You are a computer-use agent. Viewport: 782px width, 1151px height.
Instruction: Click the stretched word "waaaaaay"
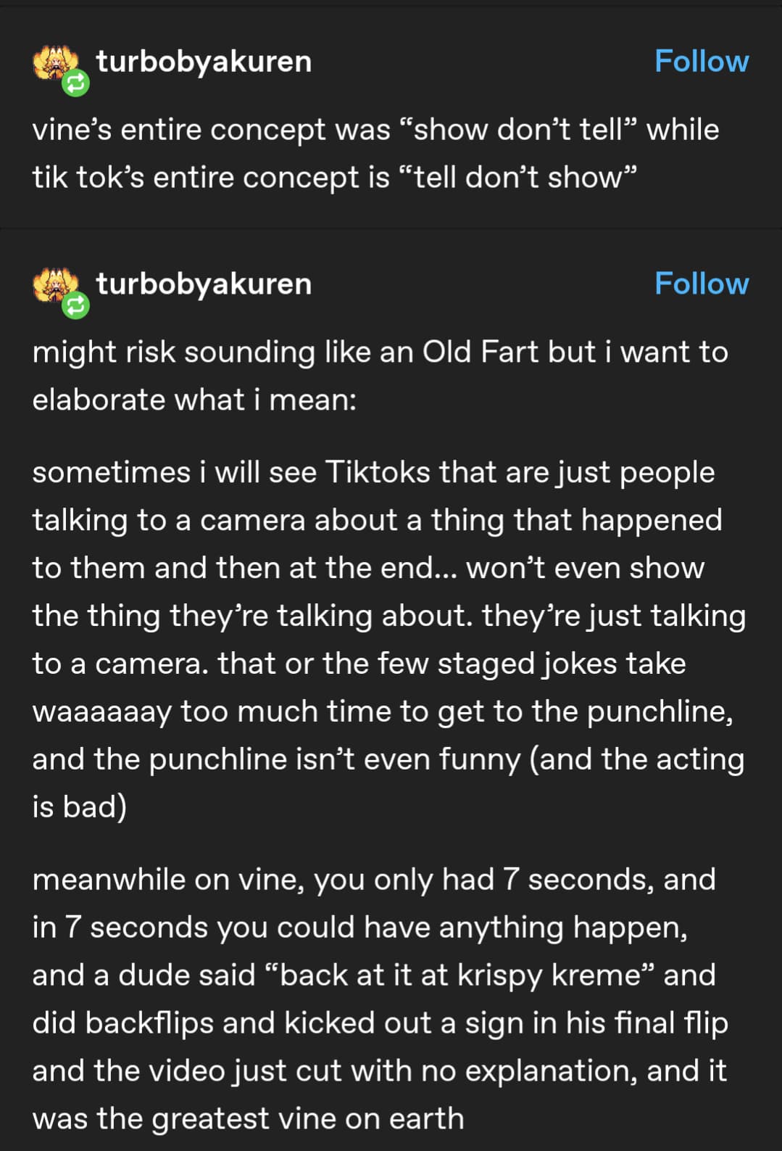(x=102, y=711)
